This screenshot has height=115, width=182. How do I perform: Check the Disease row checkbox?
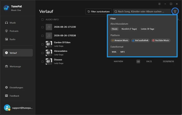coord(42,62)
